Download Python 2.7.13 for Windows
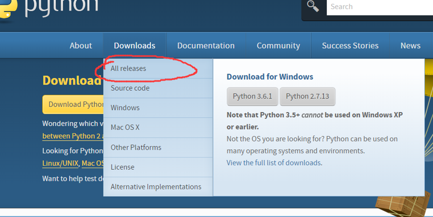This screenshot has height=217, width=433. pyautogui.click(x=308, y=96)
